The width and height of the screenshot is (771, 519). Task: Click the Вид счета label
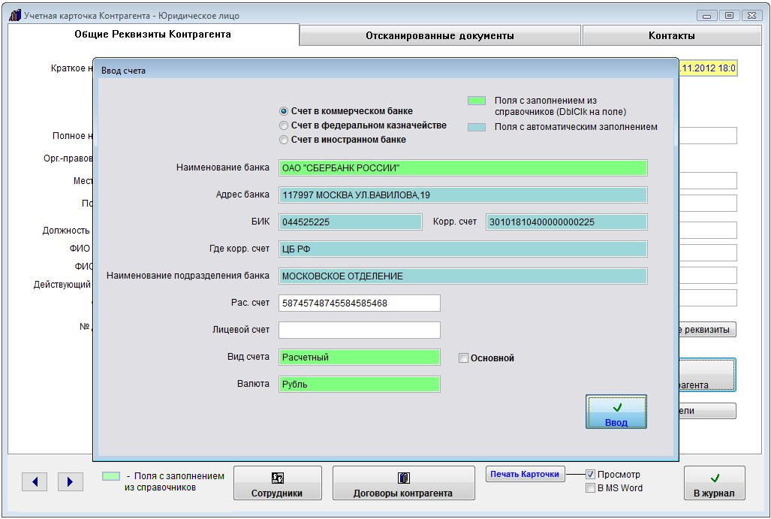coord(248,357)
